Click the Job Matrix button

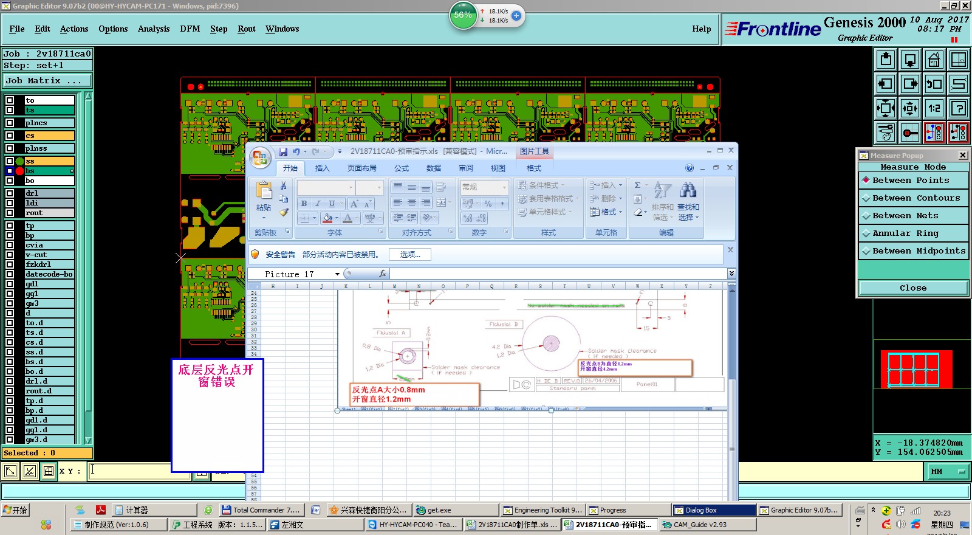(47, 80)
